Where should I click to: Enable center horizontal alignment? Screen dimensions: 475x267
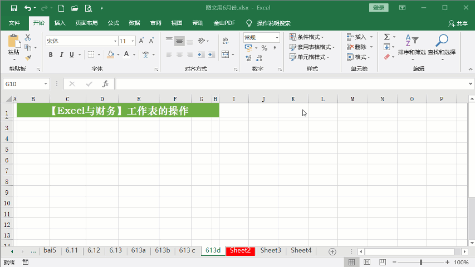(179, 55)
